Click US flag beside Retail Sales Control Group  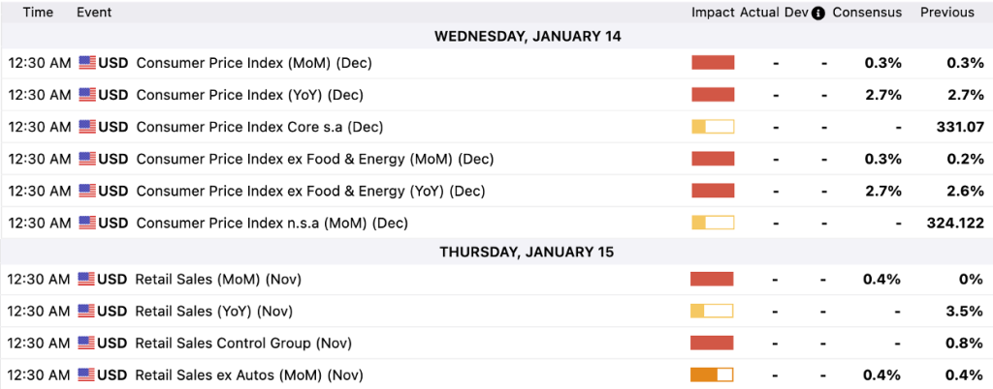coord(87,344)
